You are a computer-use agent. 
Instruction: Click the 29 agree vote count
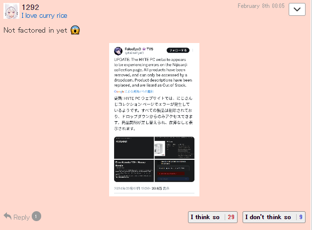coord(231,217)
